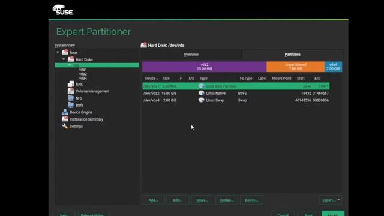Click the Linux Native partition type icon
The image size is (384, 216).
[x=202, y=93]
